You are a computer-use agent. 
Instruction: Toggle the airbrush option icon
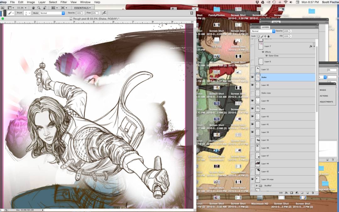click(x=104, y=13)
